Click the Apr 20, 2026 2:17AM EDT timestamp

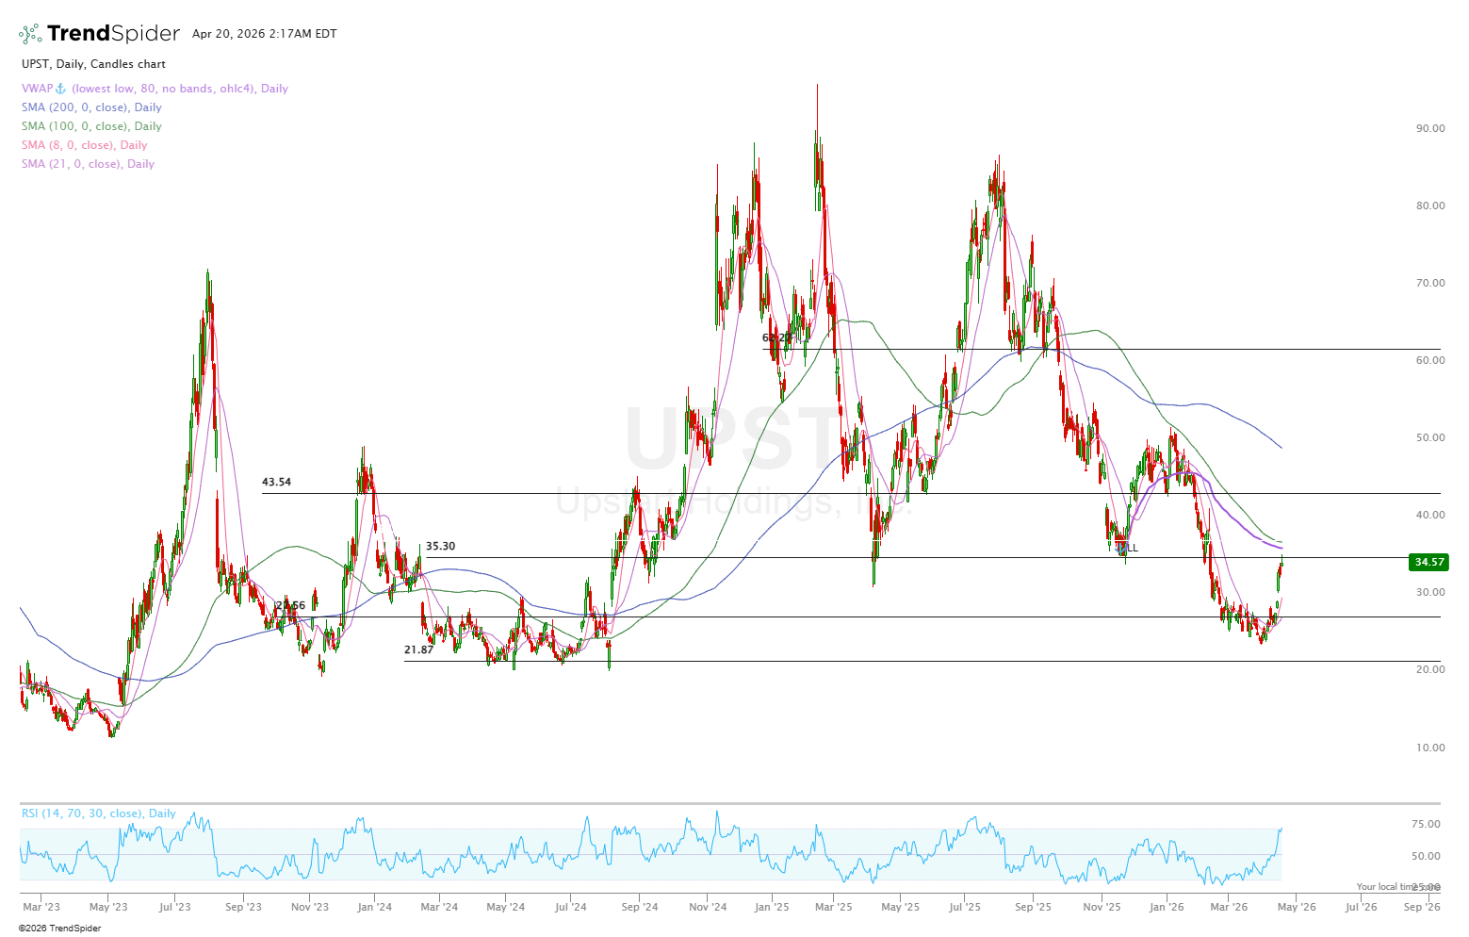265,34
